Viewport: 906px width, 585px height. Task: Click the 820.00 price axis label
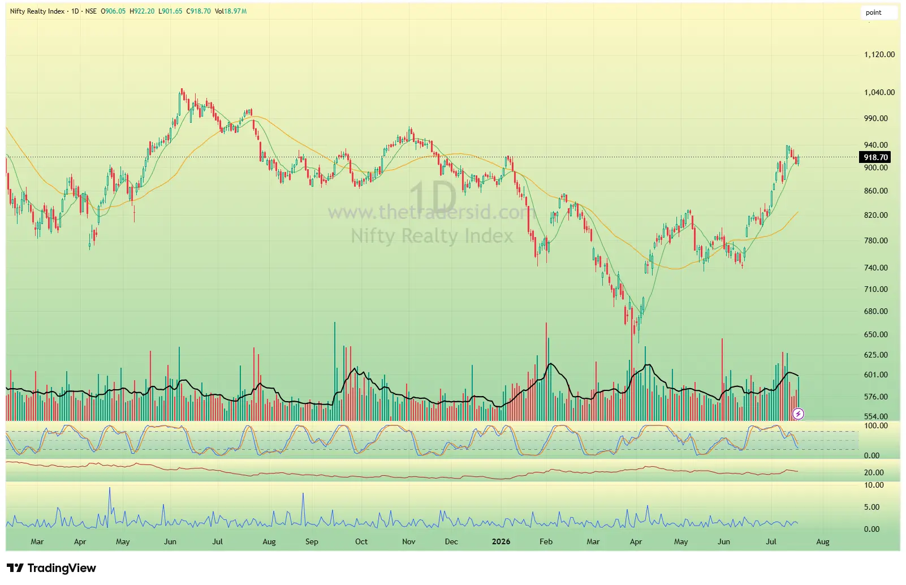point(876,215)
